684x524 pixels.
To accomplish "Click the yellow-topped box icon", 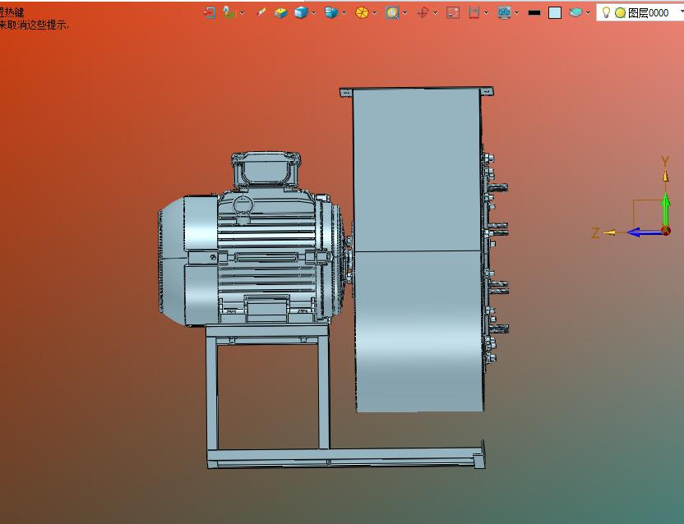I will tap(281, 12).
